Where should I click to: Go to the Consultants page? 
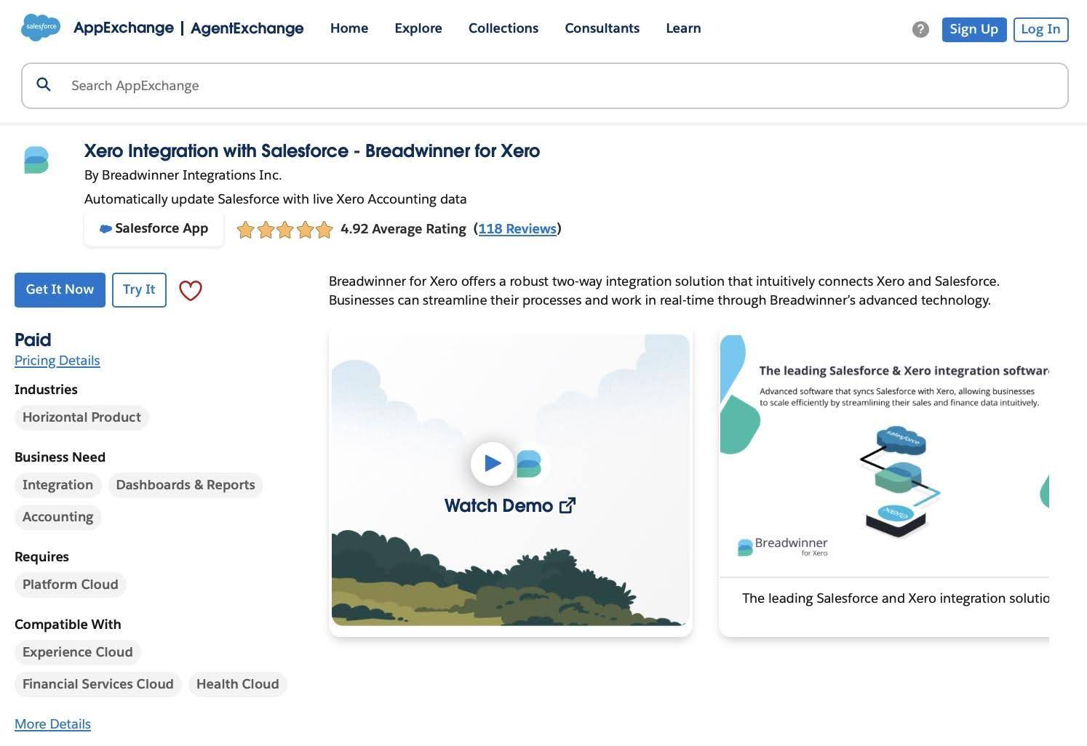click(x=602, y=28)
